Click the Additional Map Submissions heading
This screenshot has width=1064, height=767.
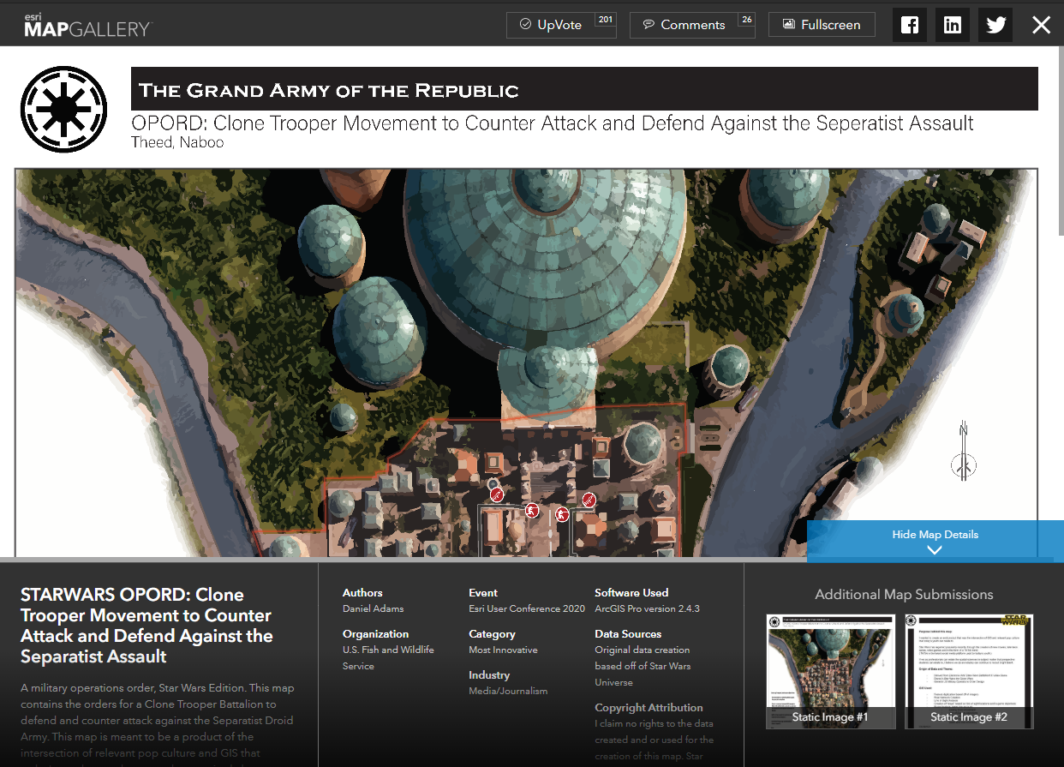[904, 594]
